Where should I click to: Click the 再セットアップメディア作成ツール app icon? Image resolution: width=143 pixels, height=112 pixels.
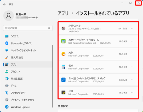point(63,41)
